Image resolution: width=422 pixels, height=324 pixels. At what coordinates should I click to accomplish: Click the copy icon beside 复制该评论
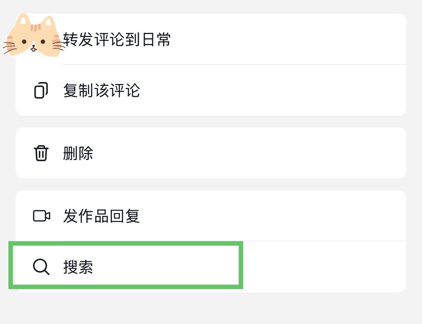(x=41, y=91)
